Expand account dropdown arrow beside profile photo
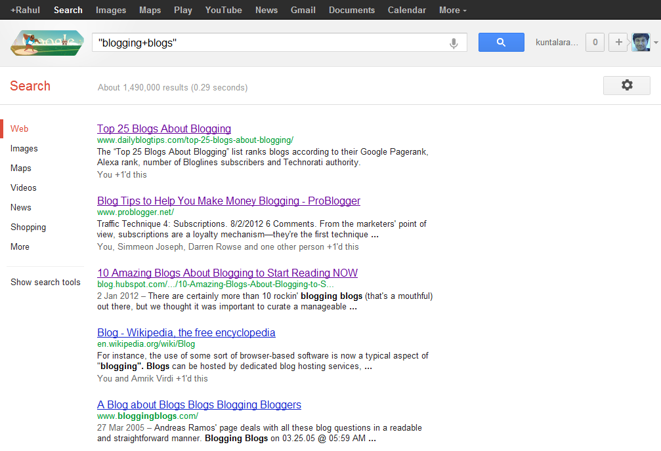This screenshot has height=451, width=661. 656,43
